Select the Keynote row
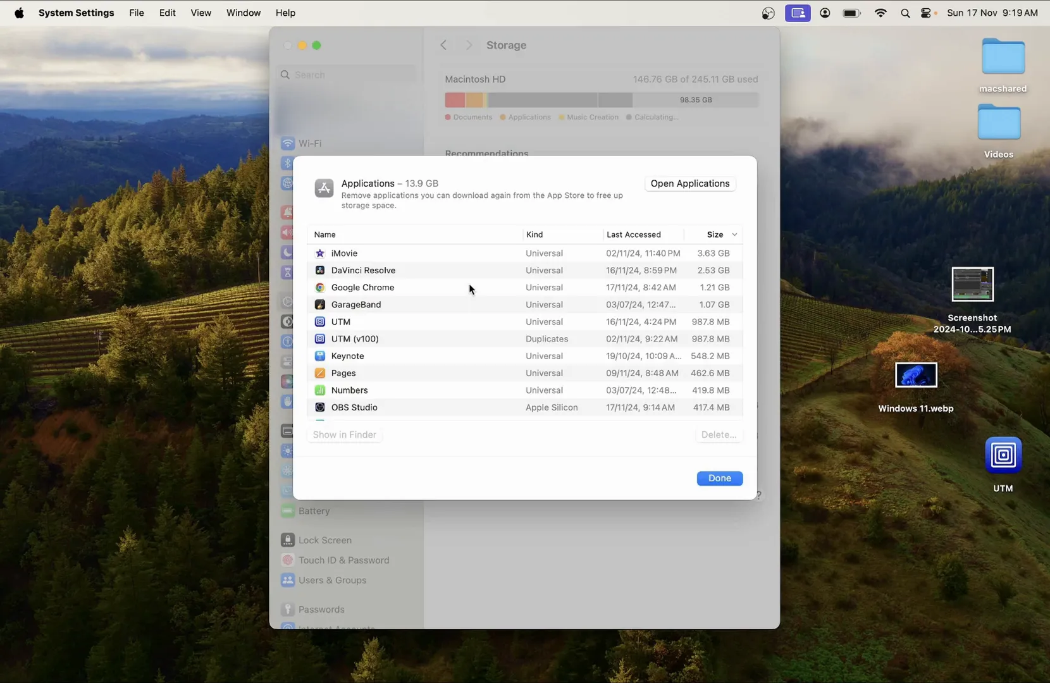This screenshot has width=1050, height=683. [x=524, y=355]
